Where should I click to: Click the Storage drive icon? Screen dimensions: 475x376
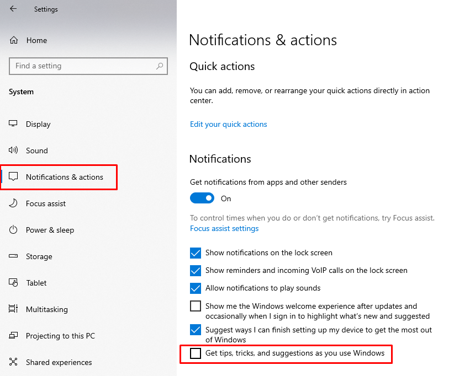click(x=14, y=256)
